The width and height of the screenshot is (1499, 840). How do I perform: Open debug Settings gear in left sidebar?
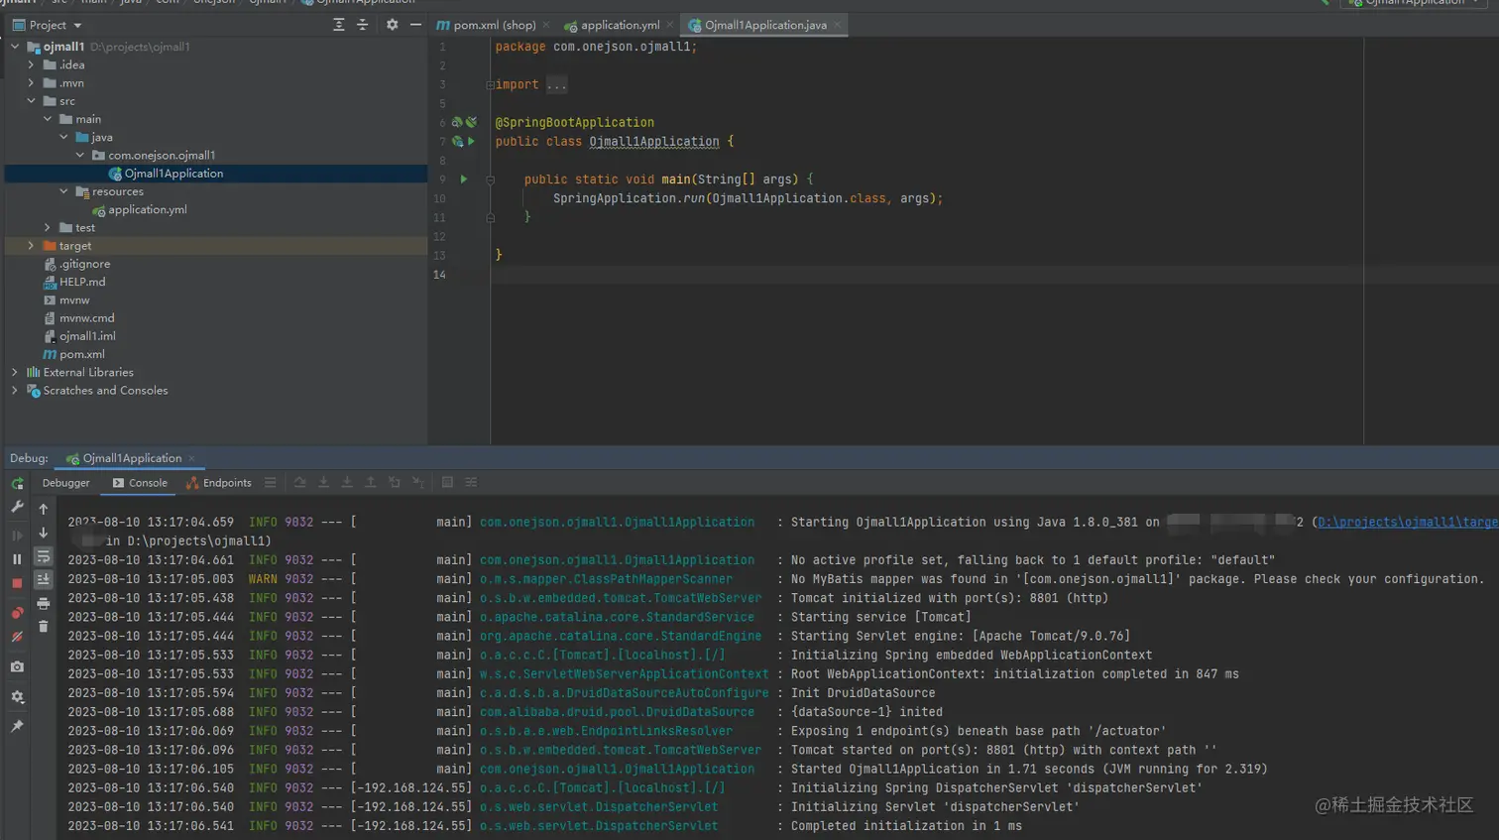17,696
